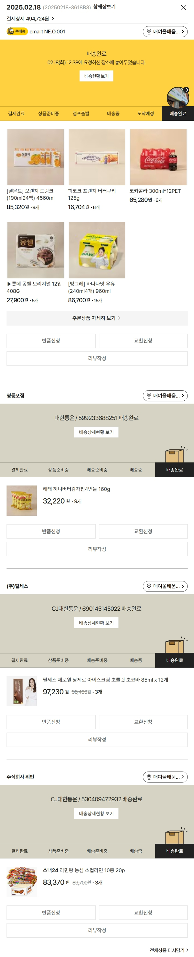Open the 몽쉘 오리지널 product image

pos(35,250)
